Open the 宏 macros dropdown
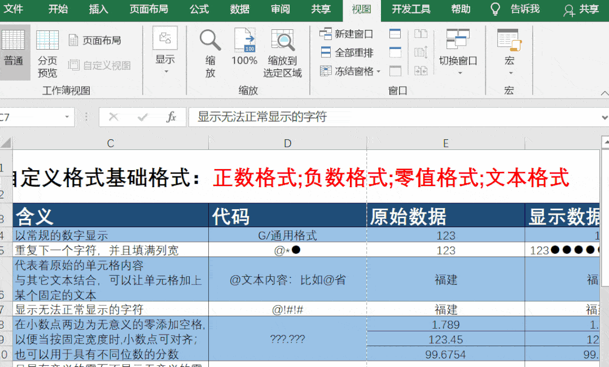The image size is (609, 367). click(509, 54)
